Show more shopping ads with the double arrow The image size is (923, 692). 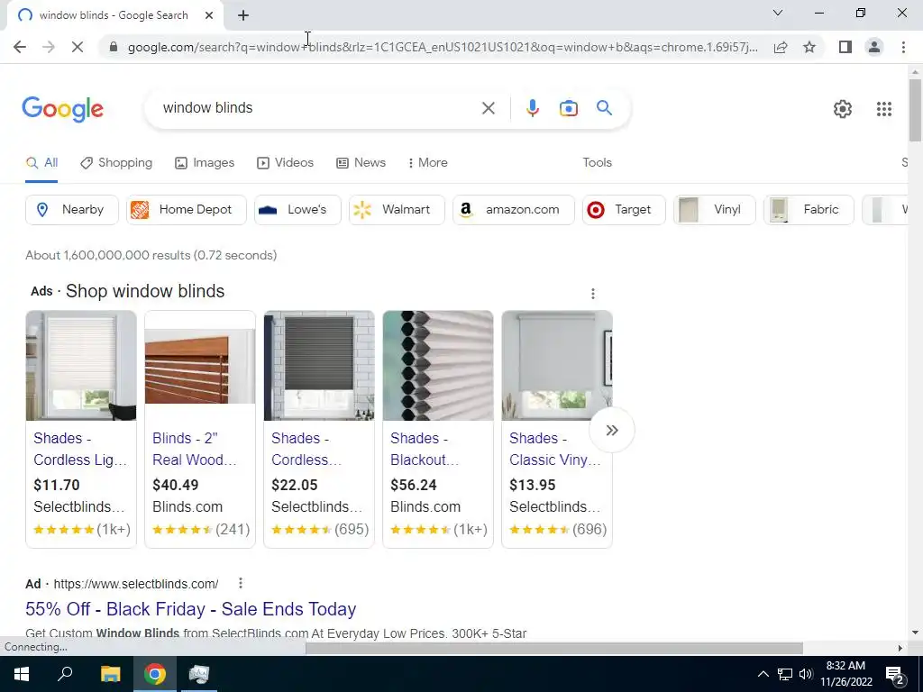tap(612, 430)
